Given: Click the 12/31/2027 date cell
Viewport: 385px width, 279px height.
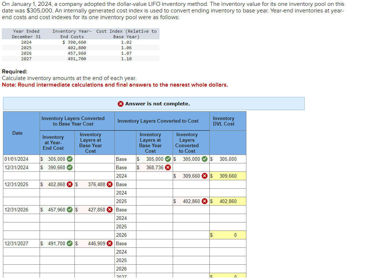Looking at the screenshot, I should (x=21, y=243).
